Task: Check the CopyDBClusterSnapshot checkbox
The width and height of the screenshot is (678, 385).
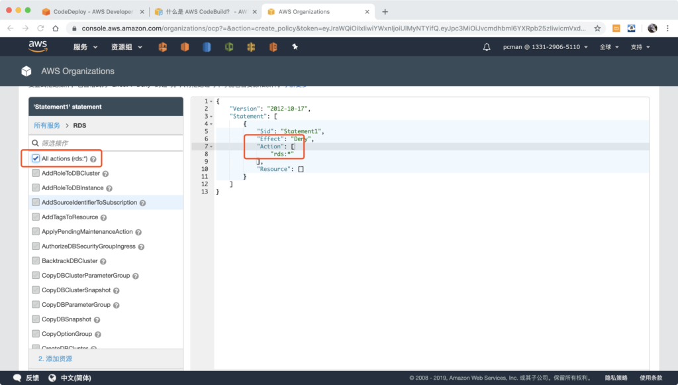Action: pos(36,290)
